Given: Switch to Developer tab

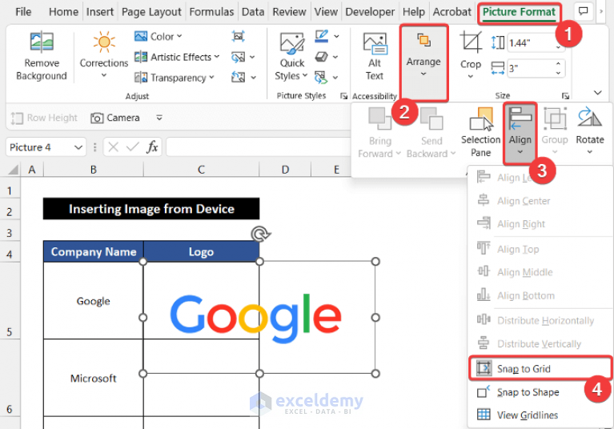Looking at the screenshot, I should point(370,12).
